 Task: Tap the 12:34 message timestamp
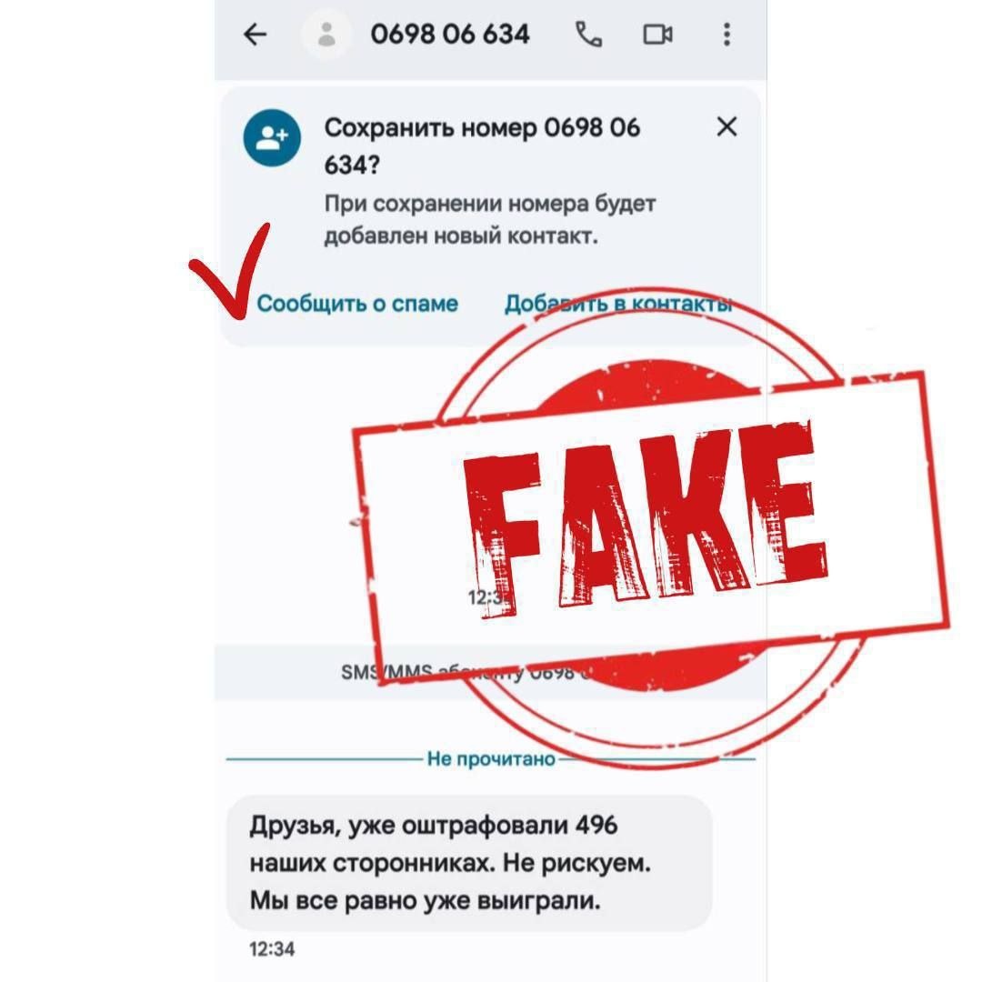(x=272, y=949)
